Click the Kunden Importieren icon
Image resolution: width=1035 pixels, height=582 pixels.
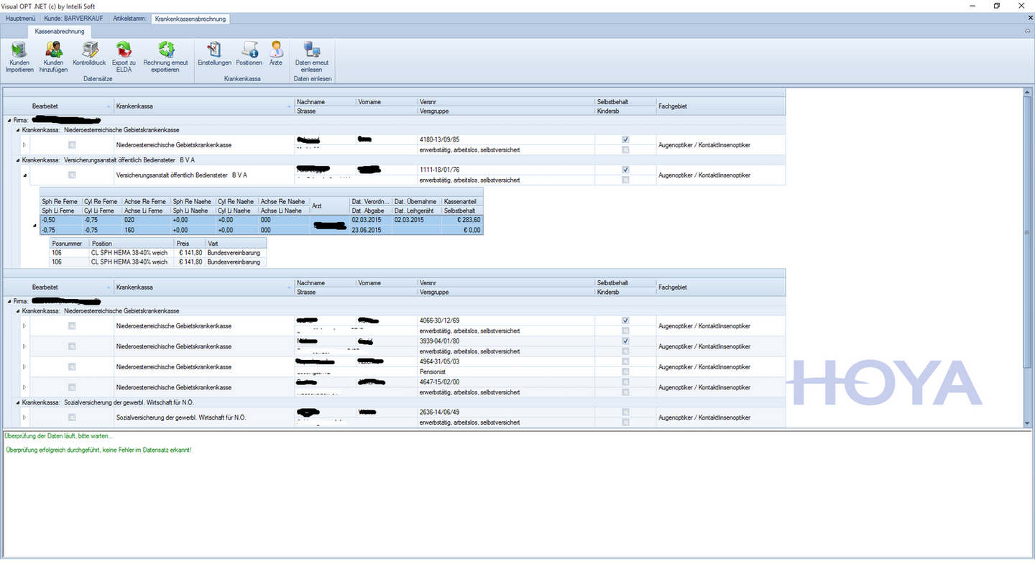[x=19, y=57]
